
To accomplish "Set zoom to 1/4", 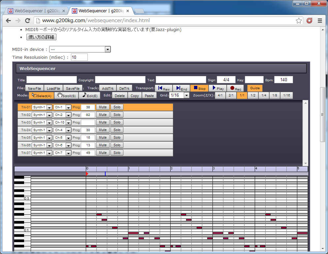I will [264, 95].
